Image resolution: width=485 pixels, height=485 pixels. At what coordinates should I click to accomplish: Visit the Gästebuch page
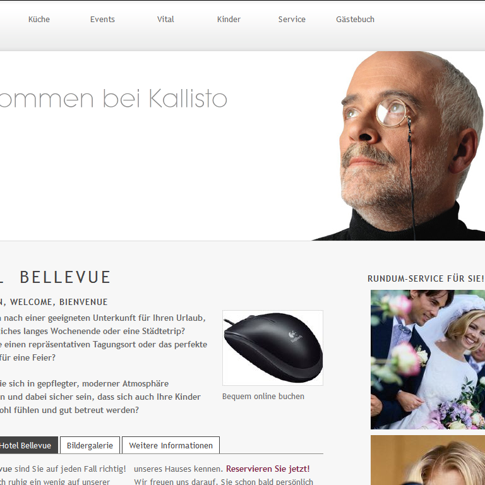(355, 20)
